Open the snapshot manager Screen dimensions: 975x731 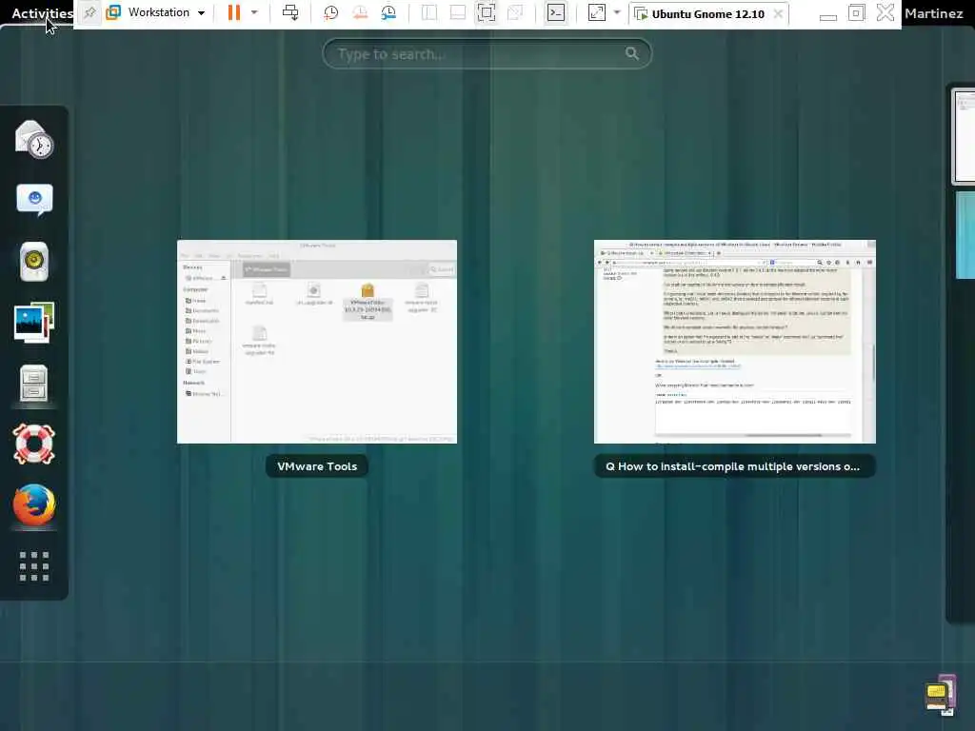pyautogui.click(x=388, y=12)
